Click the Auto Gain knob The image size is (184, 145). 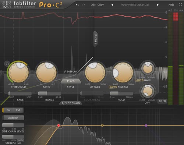click(148, 68)
